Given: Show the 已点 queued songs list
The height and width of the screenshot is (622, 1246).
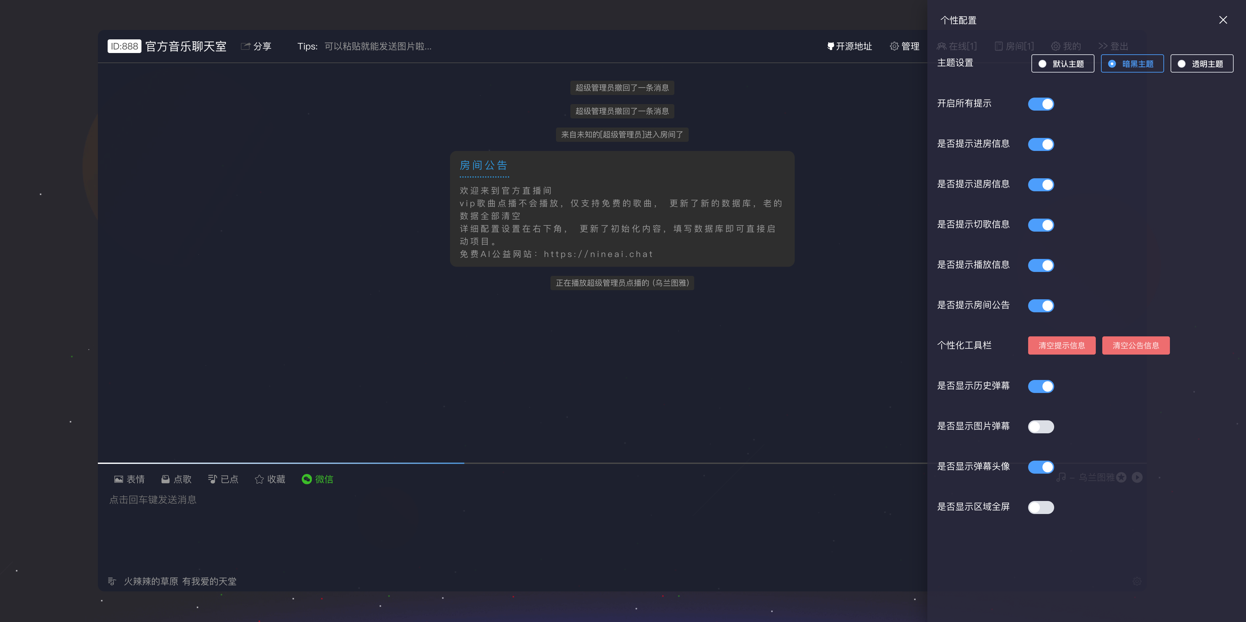Looking at the screenshot, I should pos(223,479).
